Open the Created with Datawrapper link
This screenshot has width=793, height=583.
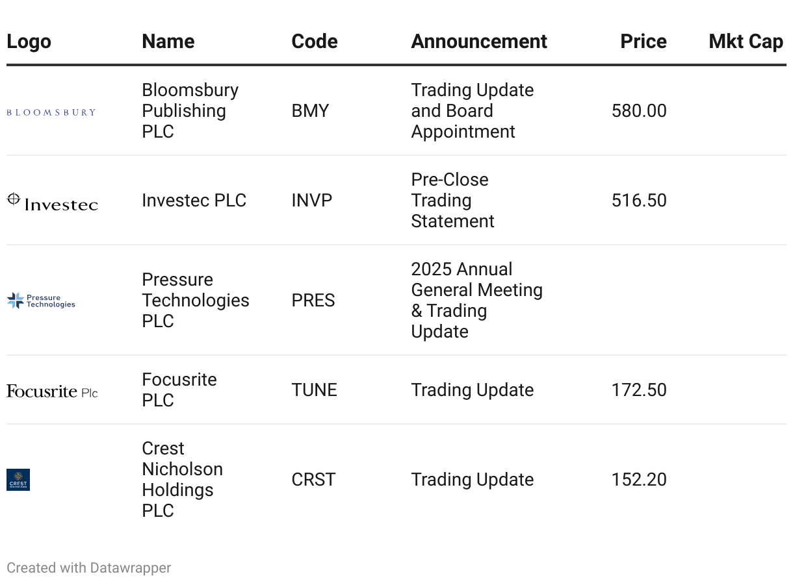click(89, 567)
